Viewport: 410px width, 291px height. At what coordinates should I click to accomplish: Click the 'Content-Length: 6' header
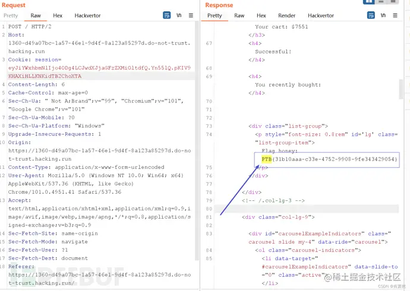[x=36, y=85]
